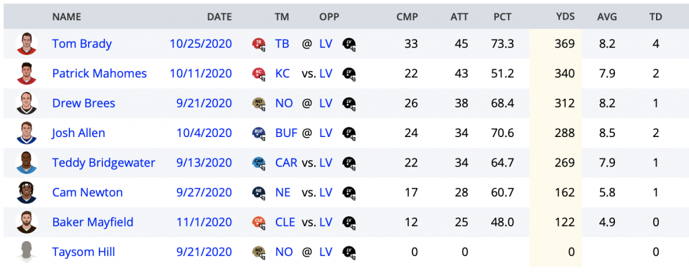Click the Cleveland Browns helmet icon
Screen dimensions: 689x274
pyautogui.click(x=259, y=222)
